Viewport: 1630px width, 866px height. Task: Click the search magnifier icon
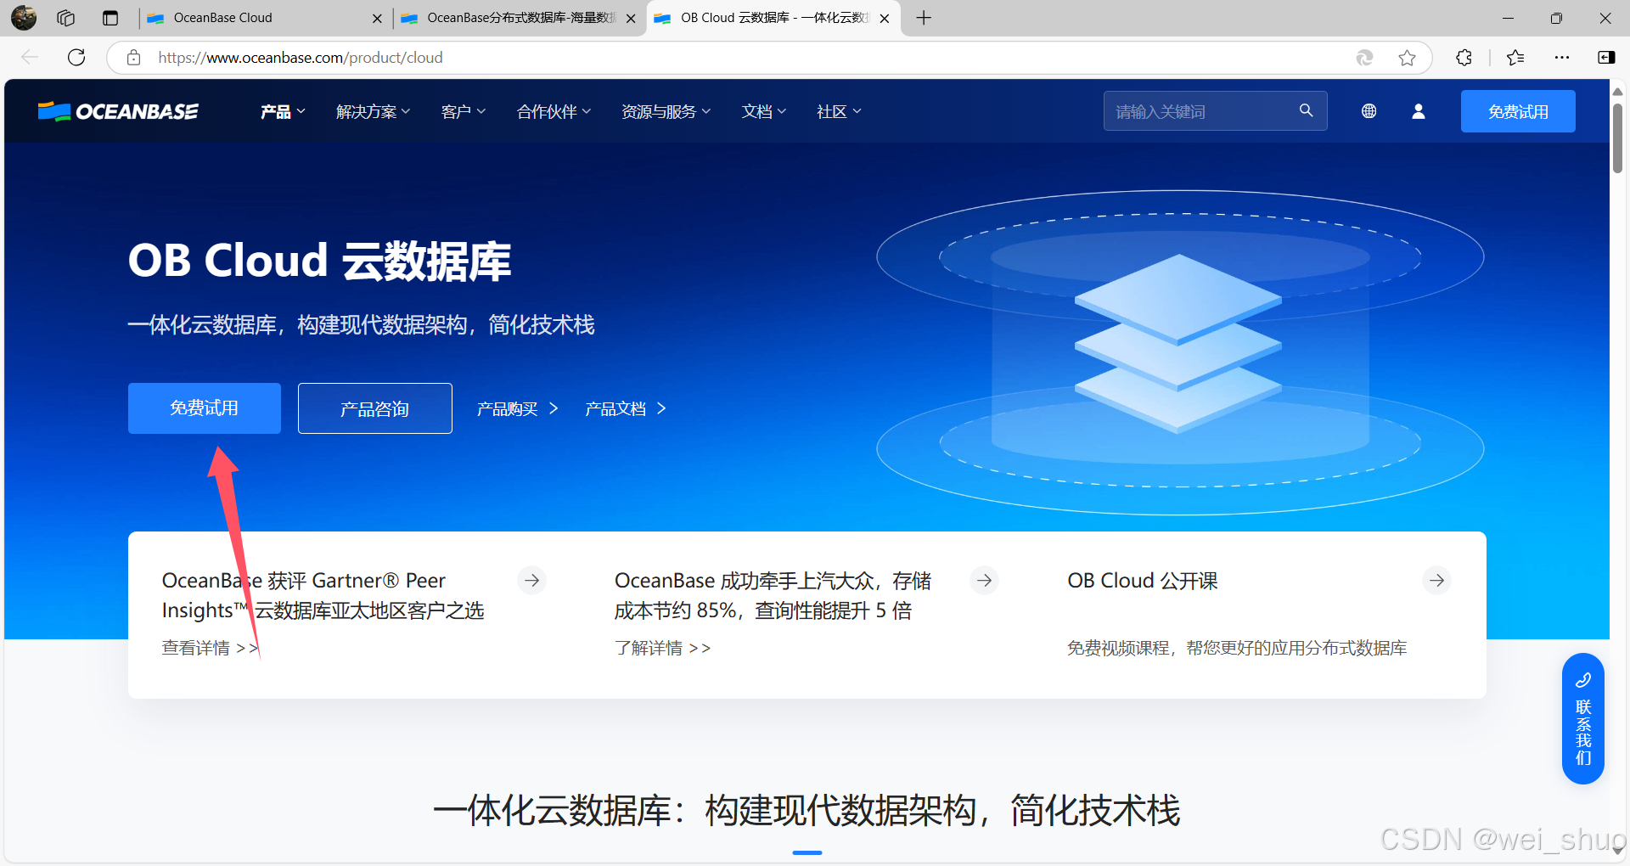coord(1306,110)
